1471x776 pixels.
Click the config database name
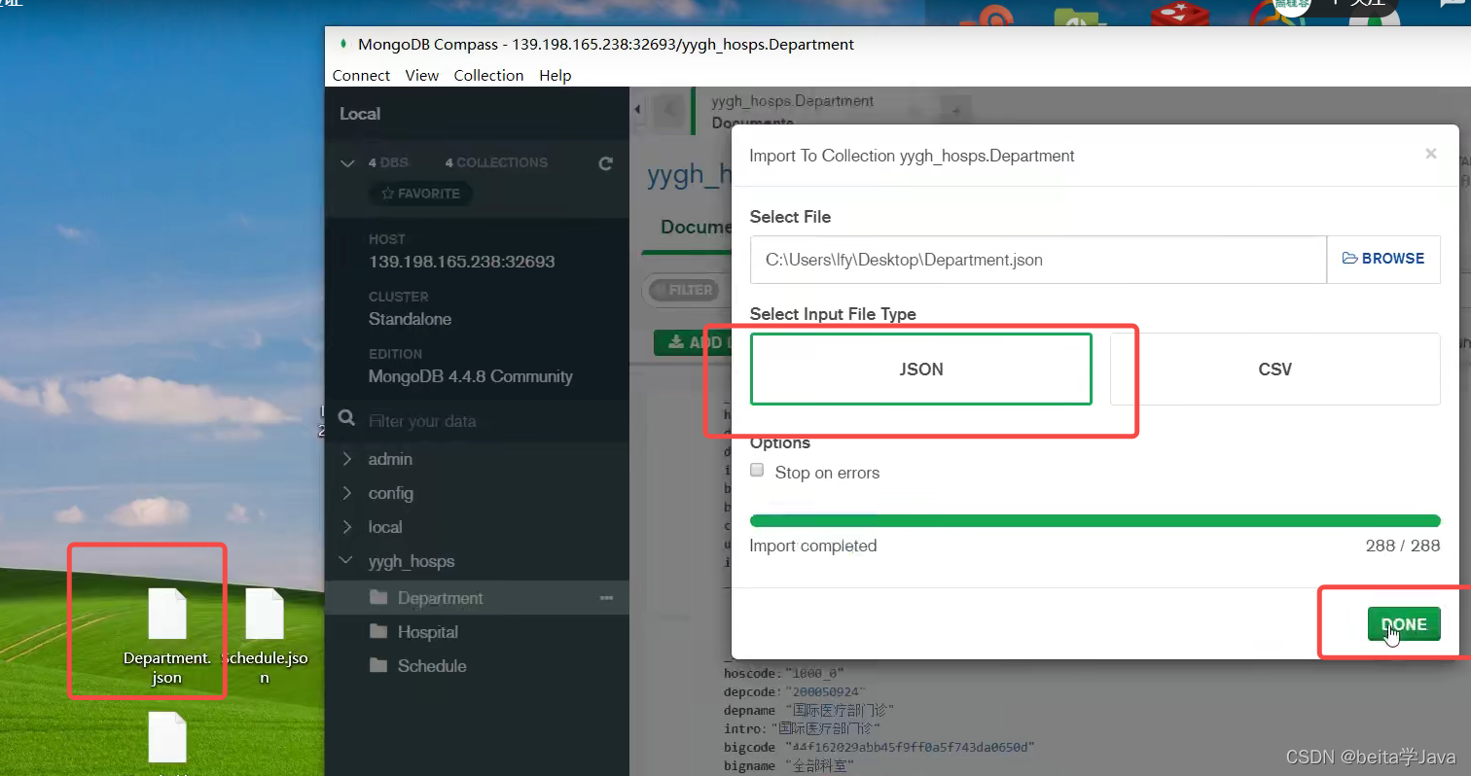coord(391,493)
